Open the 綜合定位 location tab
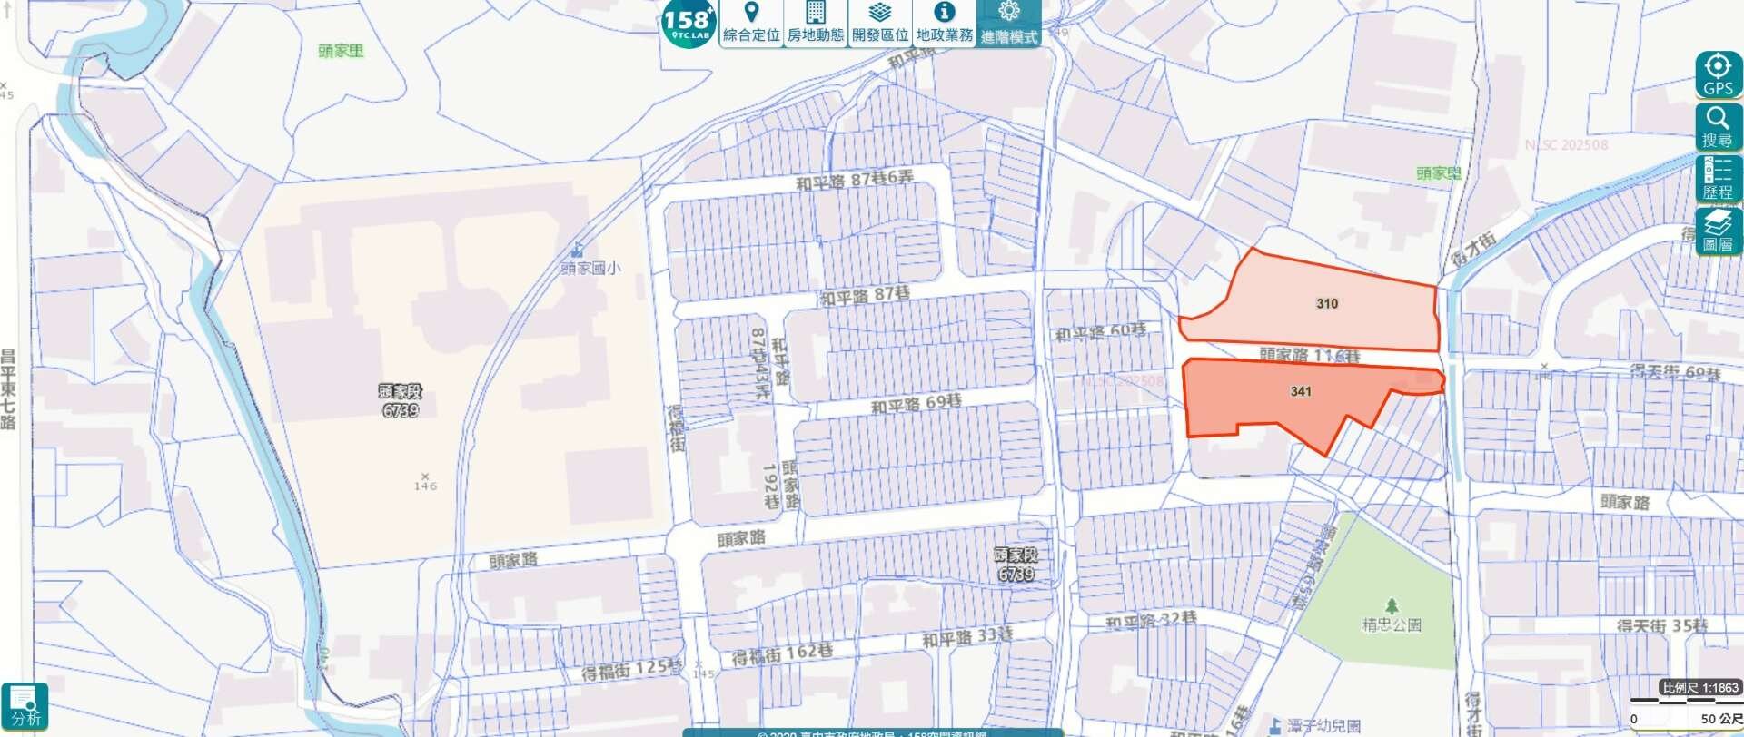Viewport: 1744px width, 737px height. (x=751, y=24)
